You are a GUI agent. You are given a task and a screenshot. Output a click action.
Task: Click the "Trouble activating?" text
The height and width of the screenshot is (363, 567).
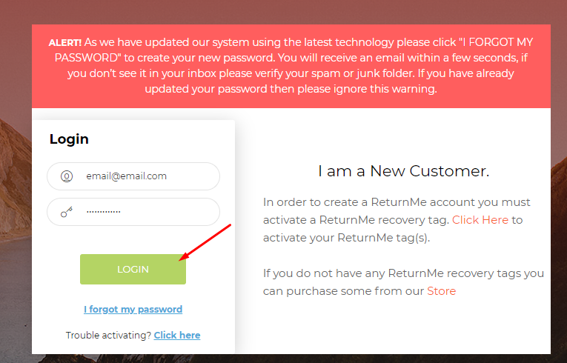(x=108, y=335)
